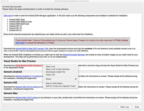The width and height of the screenshot is (144, 111).
Task: Select Search With Baidu entry
Action: (x=60, y=83)
